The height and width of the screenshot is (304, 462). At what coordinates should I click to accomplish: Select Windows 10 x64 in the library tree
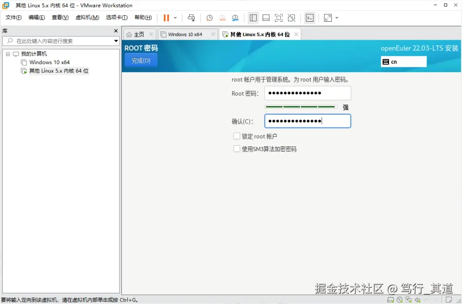[49, 62]
